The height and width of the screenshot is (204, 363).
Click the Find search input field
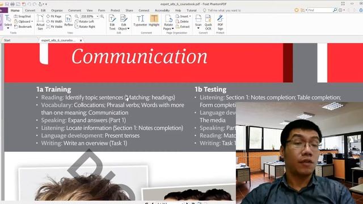click(320, 10)
